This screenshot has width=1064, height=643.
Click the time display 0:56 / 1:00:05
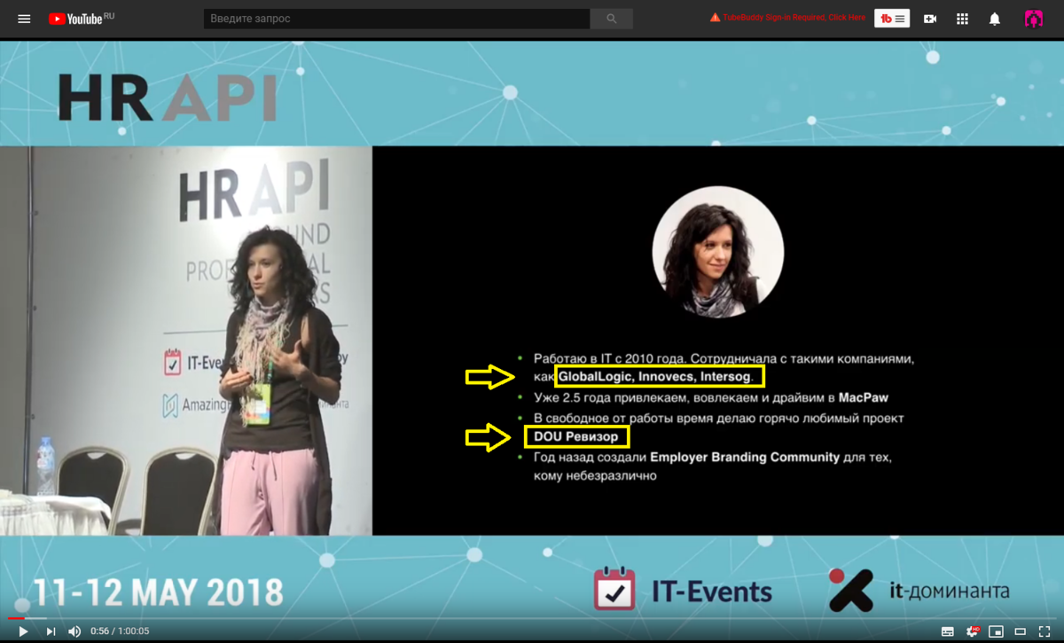(x=121, y=631)
